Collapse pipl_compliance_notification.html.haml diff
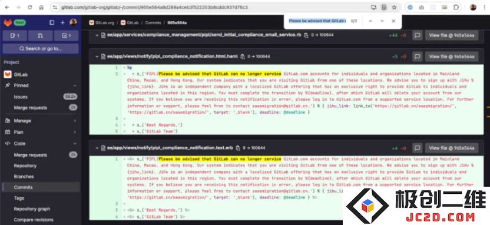 pyautogui.click(x=97, y=57)
